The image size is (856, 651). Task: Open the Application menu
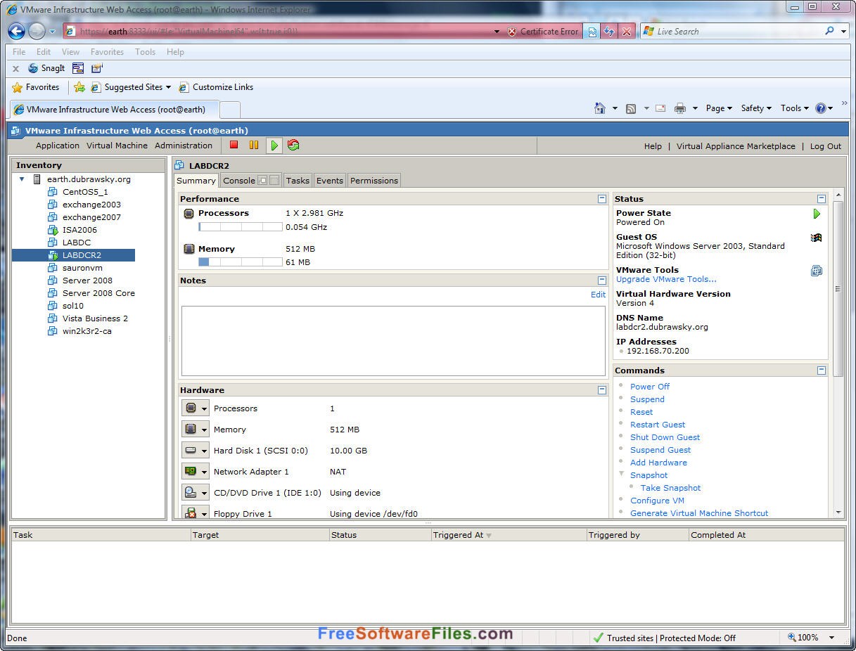(x=58, y=146)
